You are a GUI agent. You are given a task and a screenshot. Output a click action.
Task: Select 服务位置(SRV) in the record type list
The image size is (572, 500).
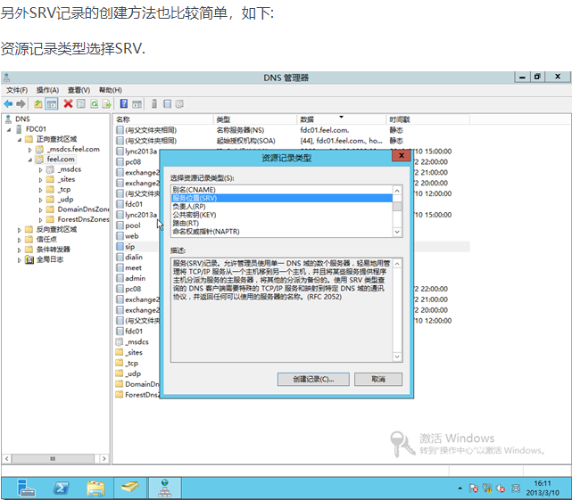pos(282,198)
